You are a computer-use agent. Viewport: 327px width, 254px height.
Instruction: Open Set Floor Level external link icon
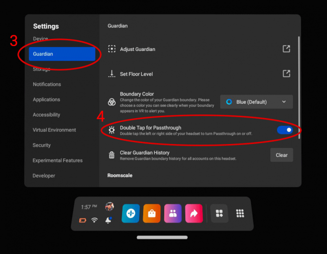click(x=286, y=73)
